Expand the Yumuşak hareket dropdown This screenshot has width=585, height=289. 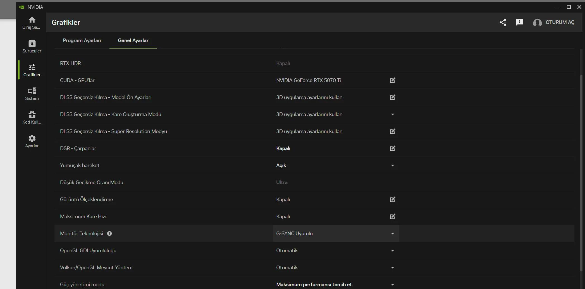pos(392,165)
